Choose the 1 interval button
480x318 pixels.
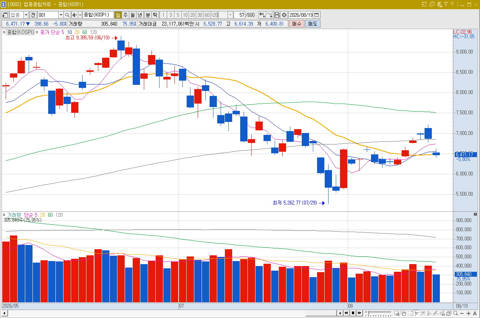tap(163, 15)
